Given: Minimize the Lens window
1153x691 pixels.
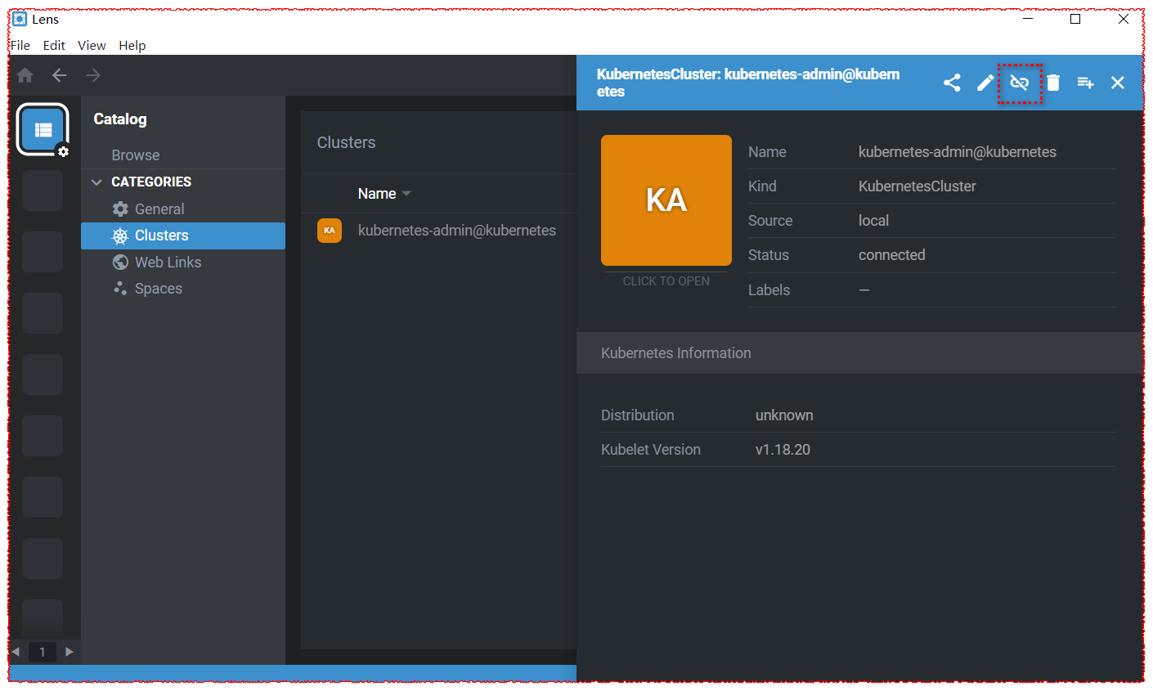Looking at the screenshot, I should tap(1028, 19).
